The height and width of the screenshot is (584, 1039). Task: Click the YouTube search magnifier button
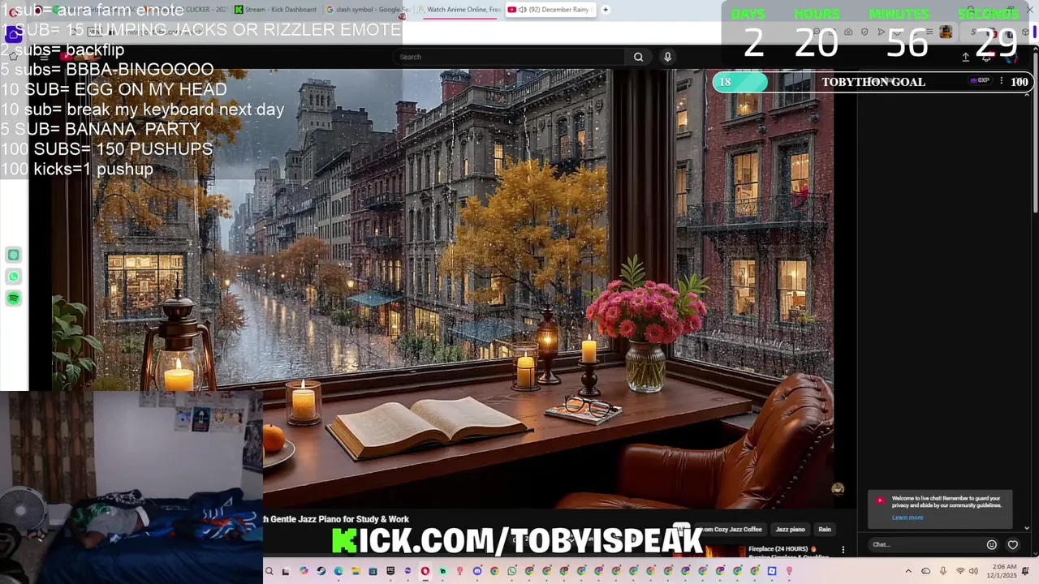tap(638, 57)
